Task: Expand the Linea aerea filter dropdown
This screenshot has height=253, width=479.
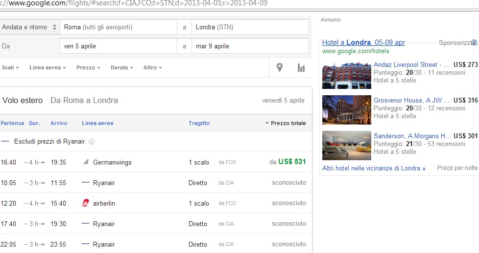Action: click(48, 68)
